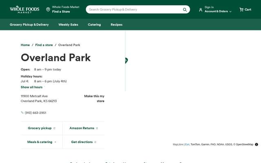Click the Overland Park page heading
The height and width of the screenshot is (163, 261).
pos(56,58)
